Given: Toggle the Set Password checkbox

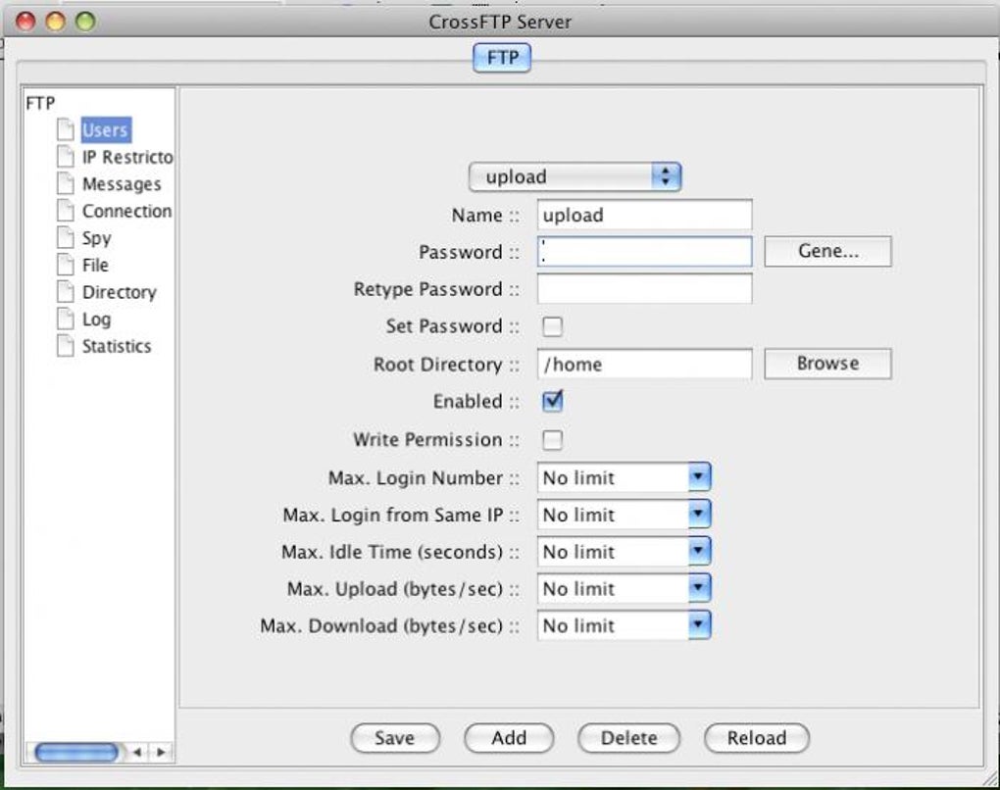Looking at the screenshot, I should tap(552, 326).
